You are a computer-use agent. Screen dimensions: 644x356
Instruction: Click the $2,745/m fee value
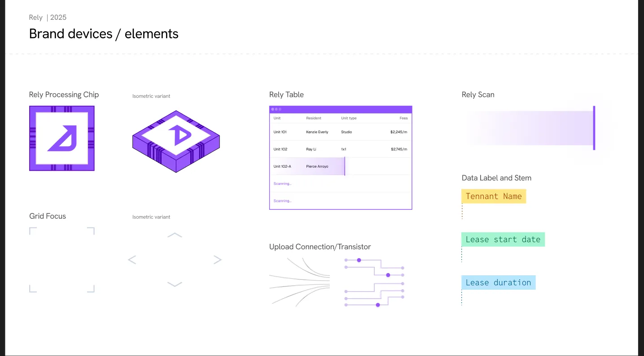click(x=399, y=149)
